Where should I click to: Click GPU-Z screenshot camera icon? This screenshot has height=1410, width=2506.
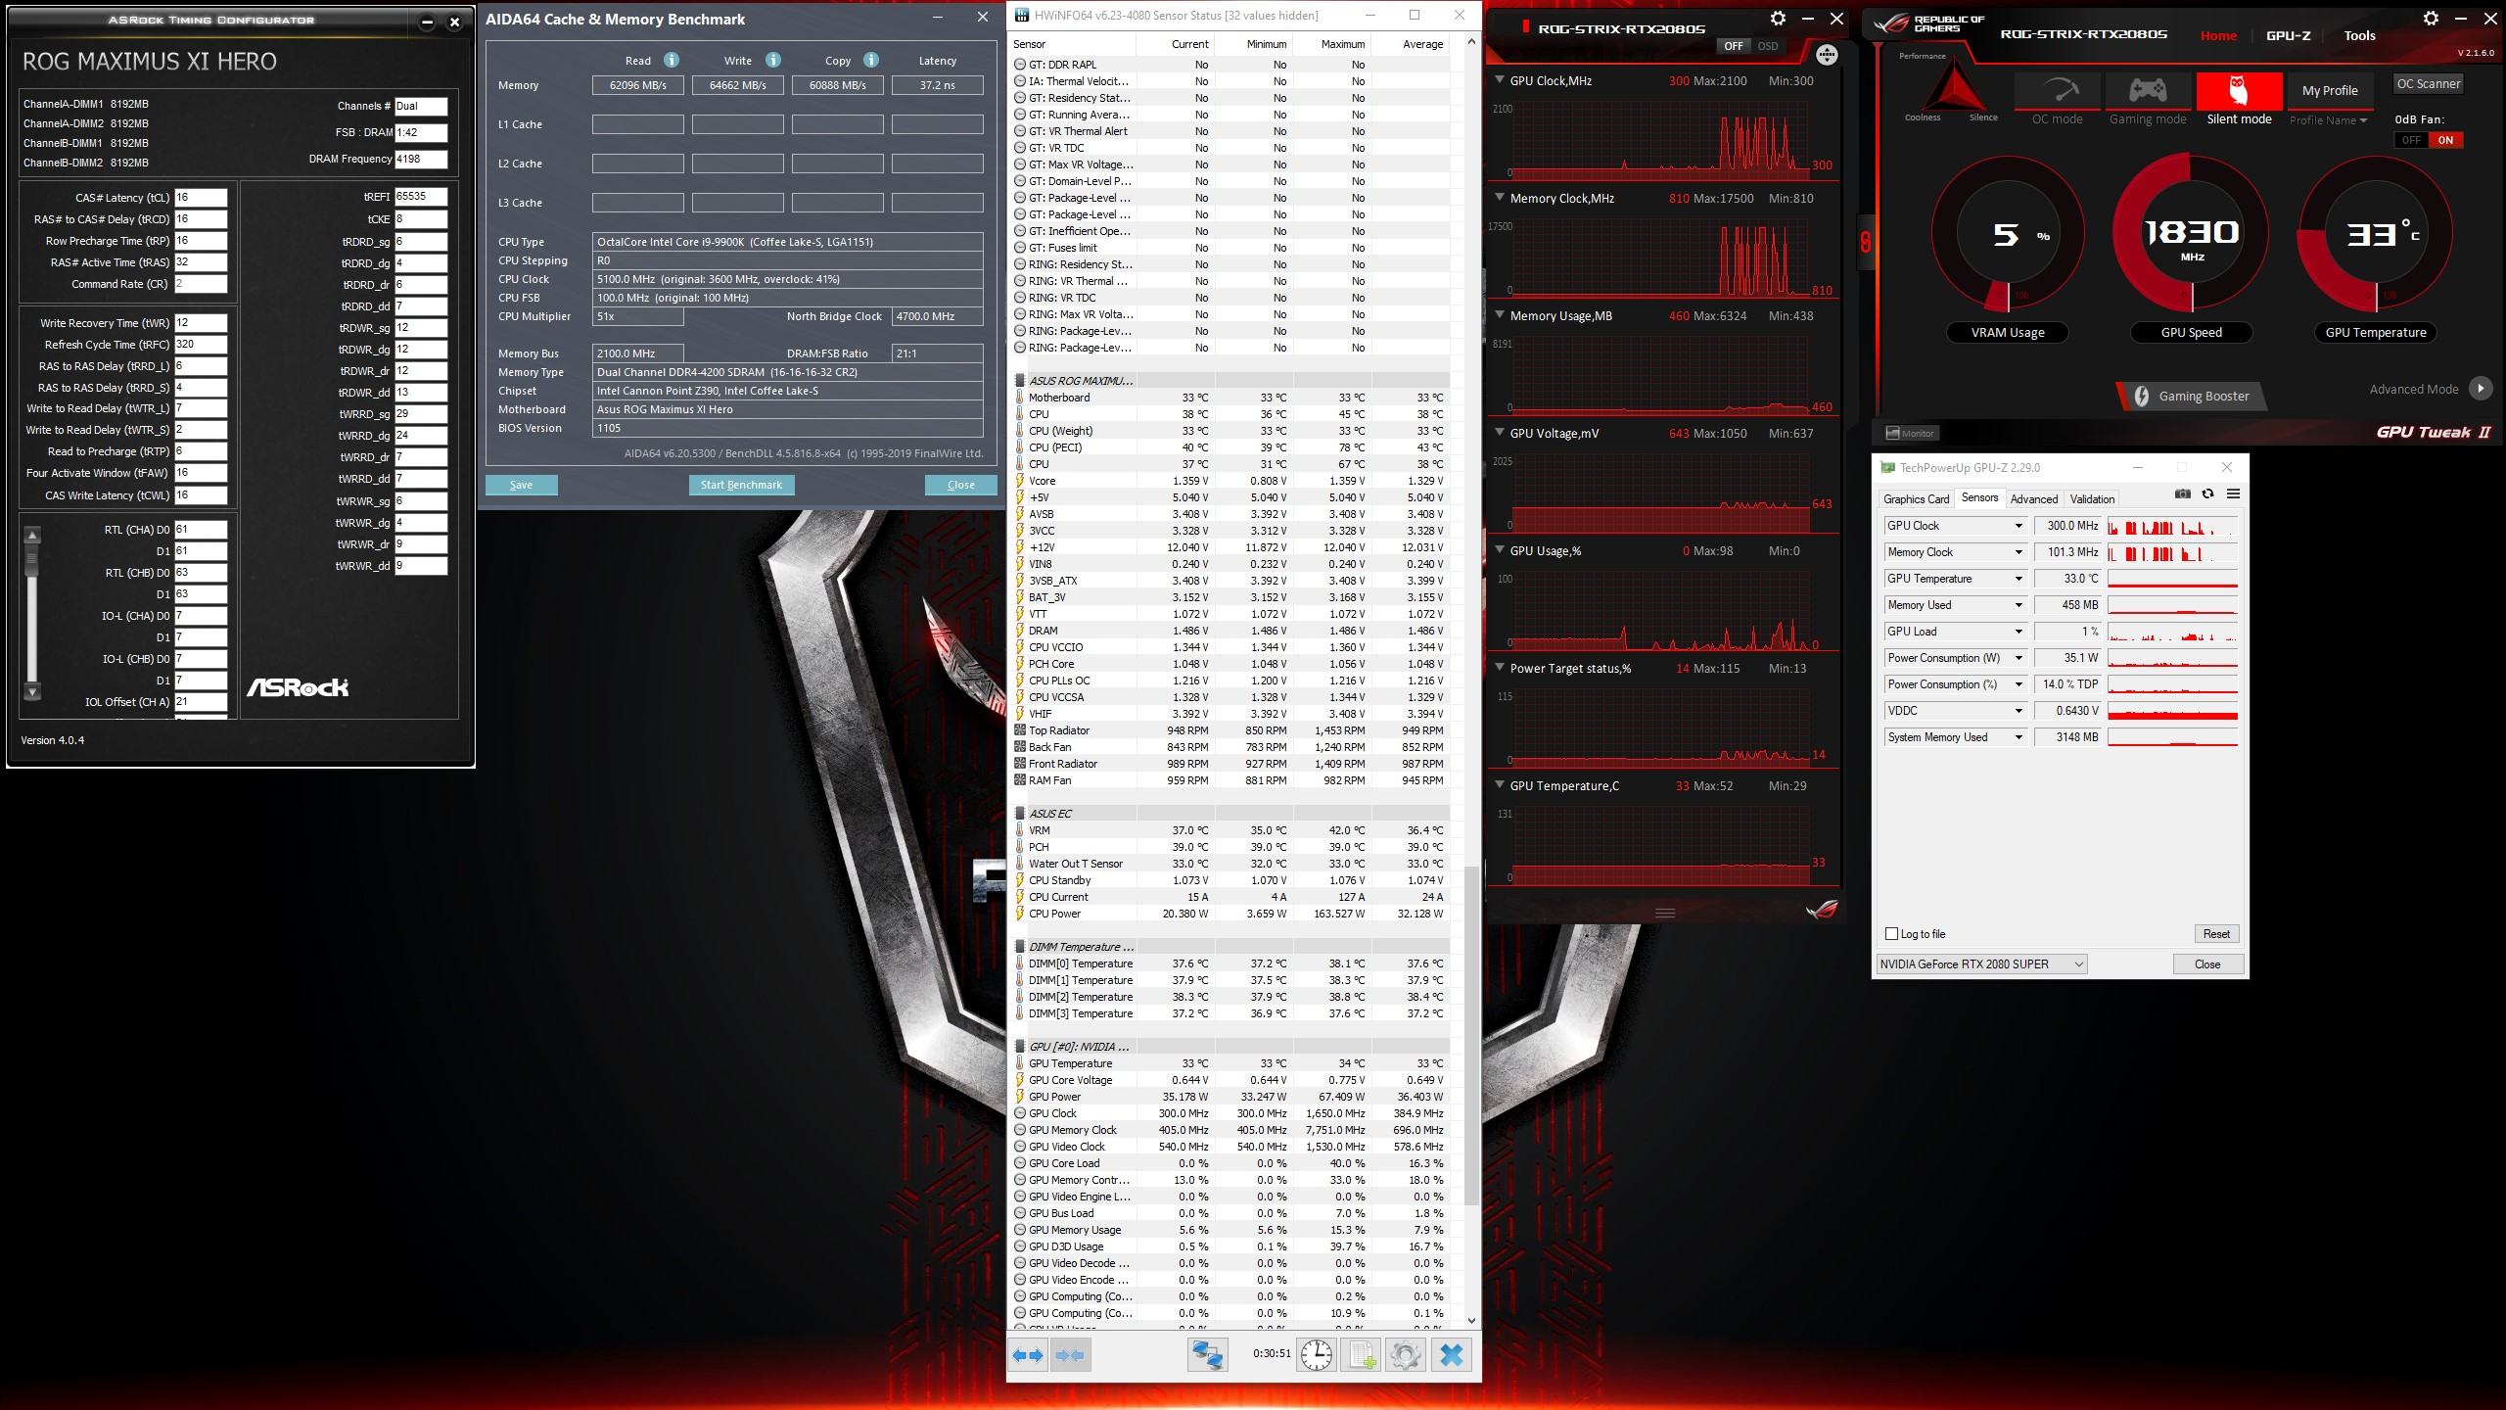[x=2182, y=494]
